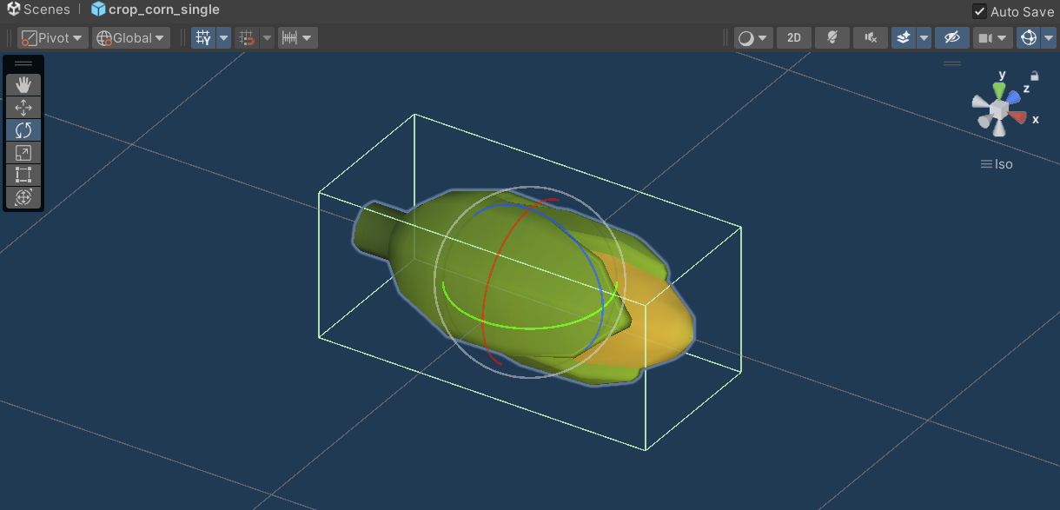Toggle scene lighting off button
Image resolution: width=1060 pixels, height=510 pixels.
tap(831, 38)
